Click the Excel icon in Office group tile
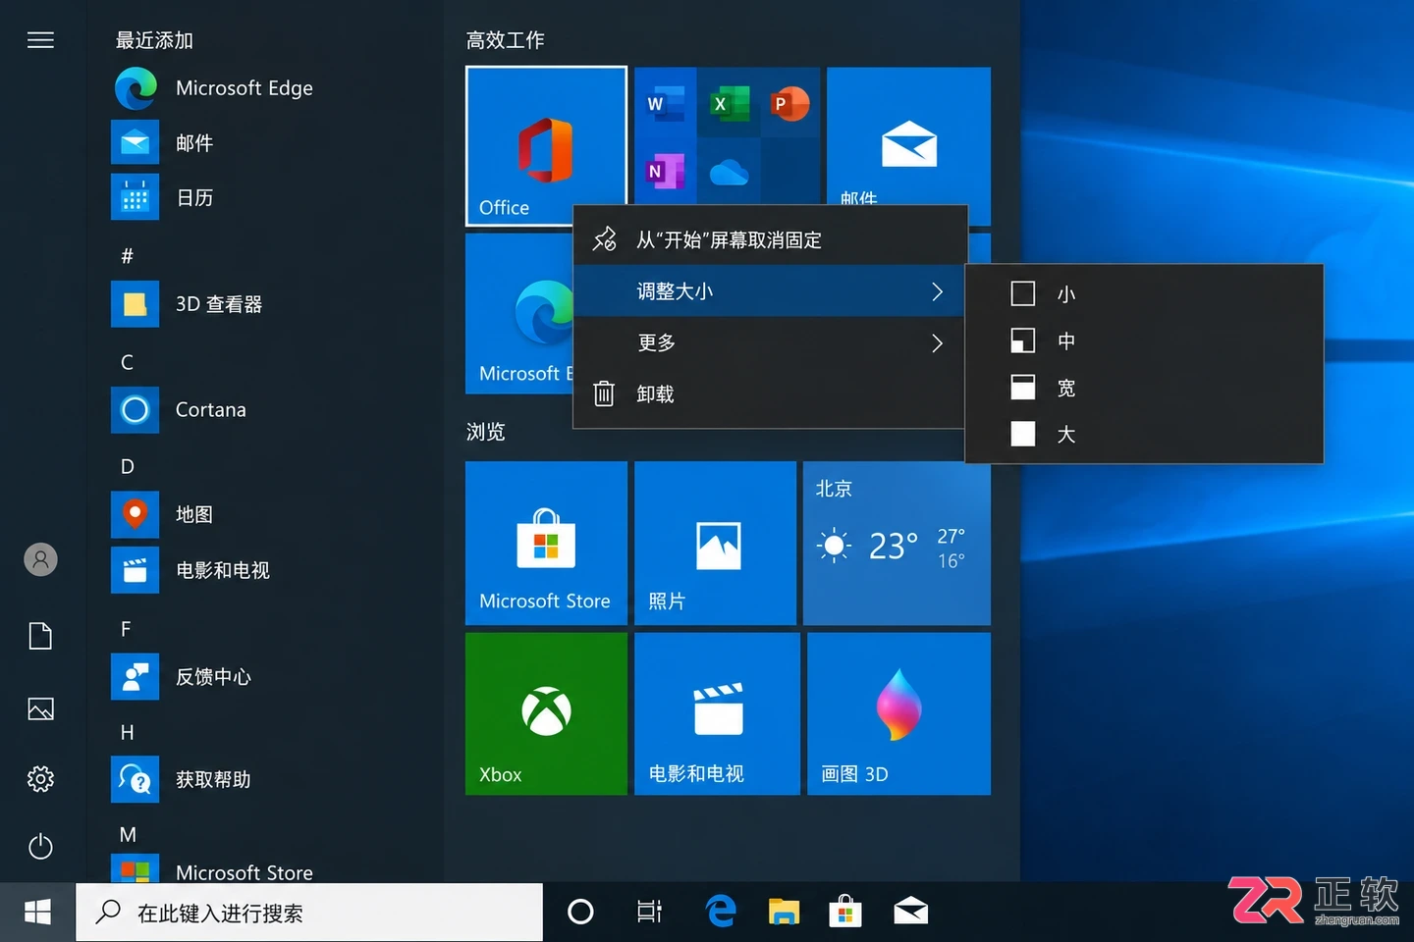Image resolution: width=1414 pixels, height=942 pixels. tap(729, 104)
